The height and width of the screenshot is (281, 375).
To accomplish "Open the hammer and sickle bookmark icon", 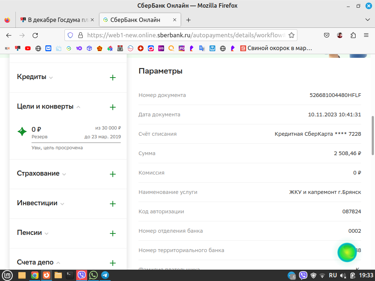I will click(x=100, y=48).
